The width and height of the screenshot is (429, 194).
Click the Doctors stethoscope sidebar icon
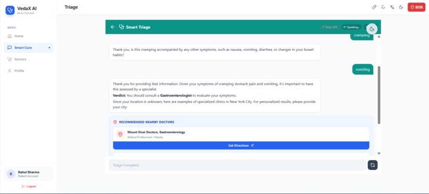pos(10,59)
